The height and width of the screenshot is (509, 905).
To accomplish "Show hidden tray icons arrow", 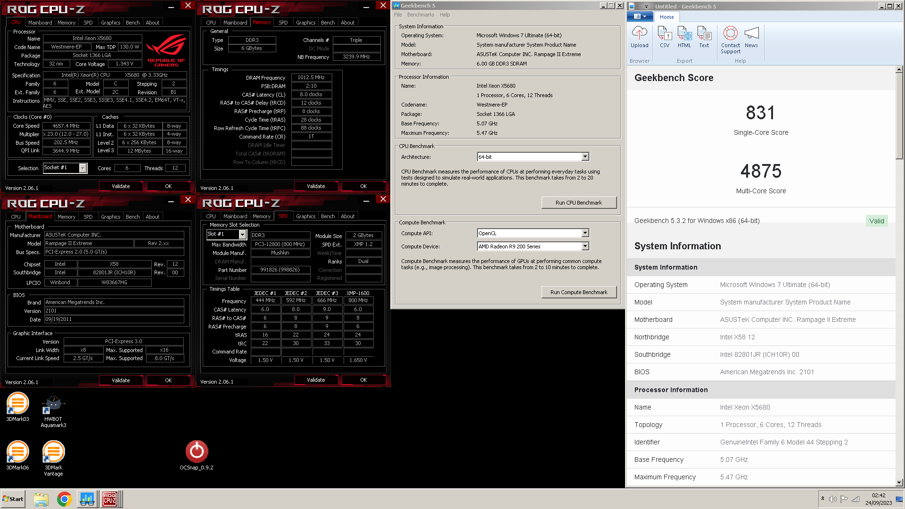I will pos(823,499).
